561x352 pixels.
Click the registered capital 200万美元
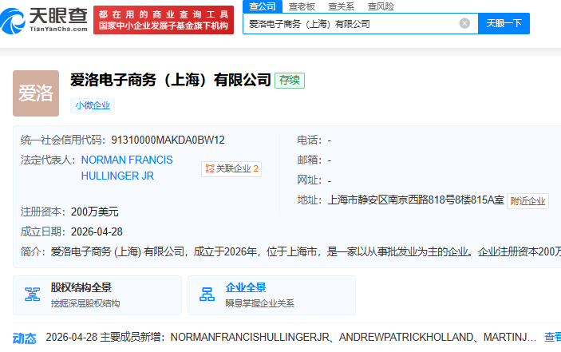point(94,212)
